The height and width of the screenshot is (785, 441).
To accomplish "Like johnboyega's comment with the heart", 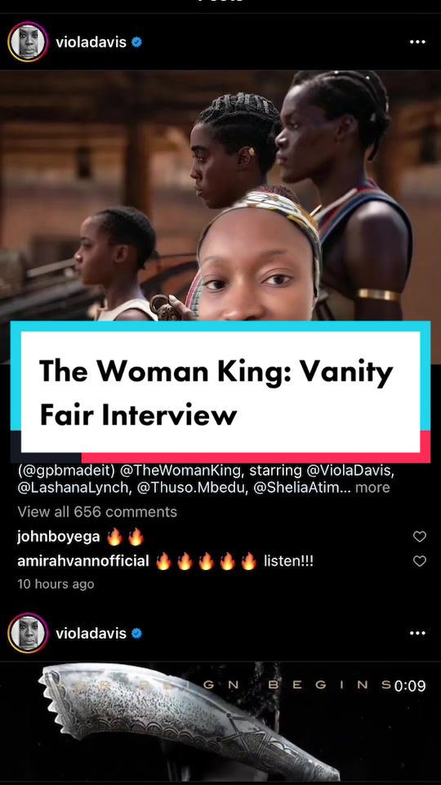I will pos(420,536).
